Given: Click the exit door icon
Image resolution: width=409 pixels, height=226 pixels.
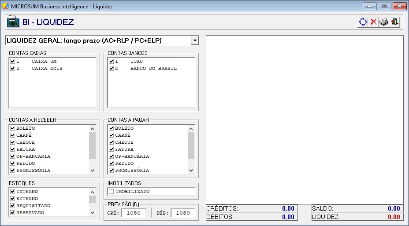Looking at the screenshot, I should (x=394, y=22).
